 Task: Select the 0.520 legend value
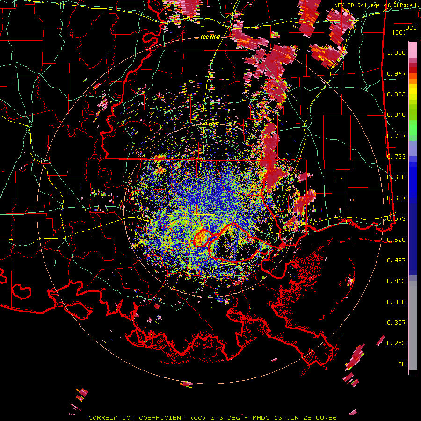[396, 240]
